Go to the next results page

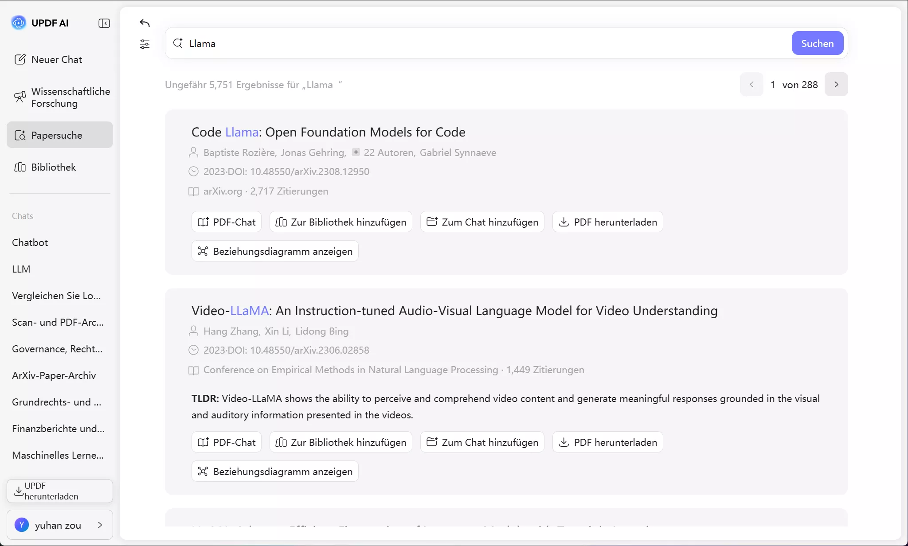click(x=836, y=84)
